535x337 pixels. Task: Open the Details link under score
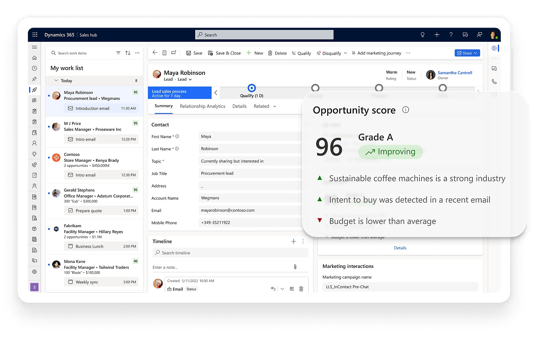(x=400, y=248)
